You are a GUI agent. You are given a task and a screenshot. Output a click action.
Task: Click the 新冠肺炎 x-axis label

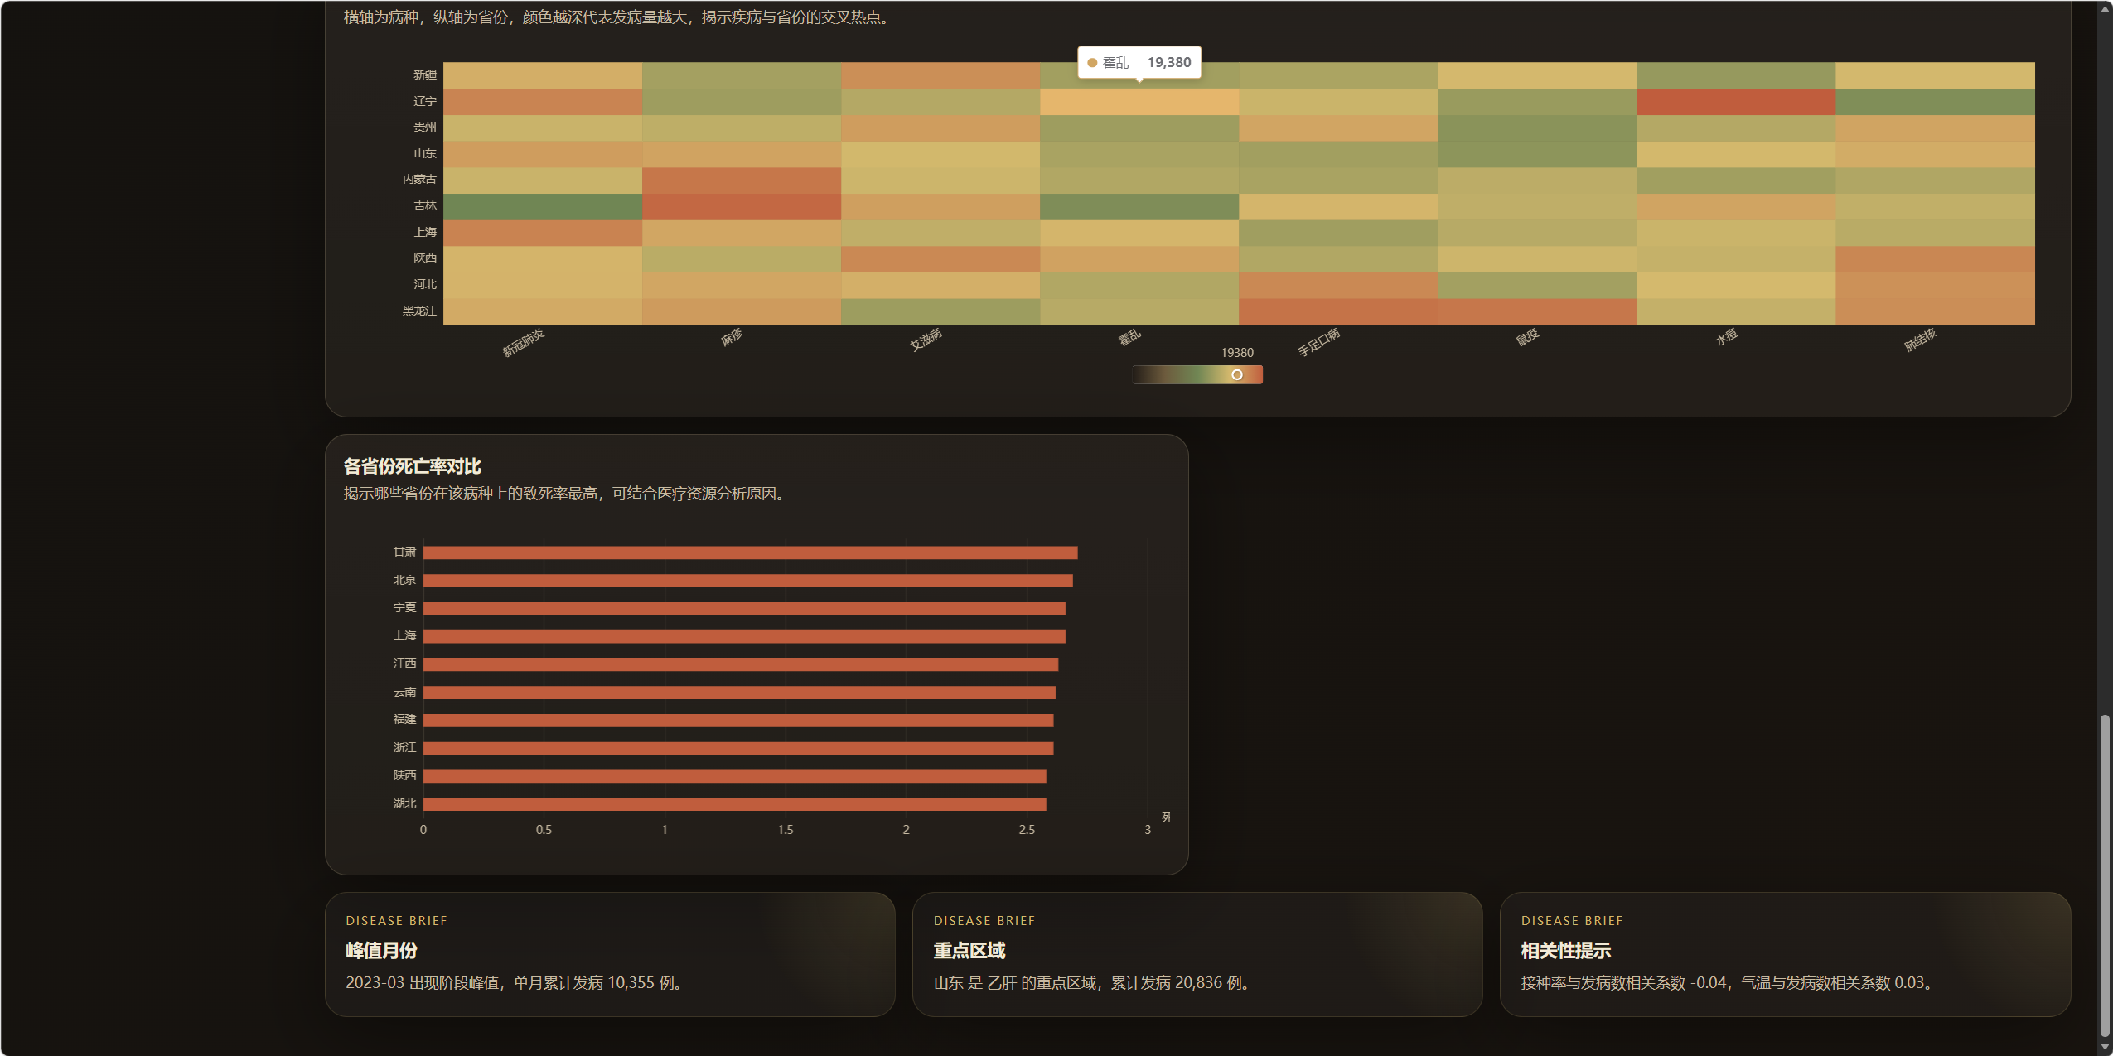(x=524, y=342)
